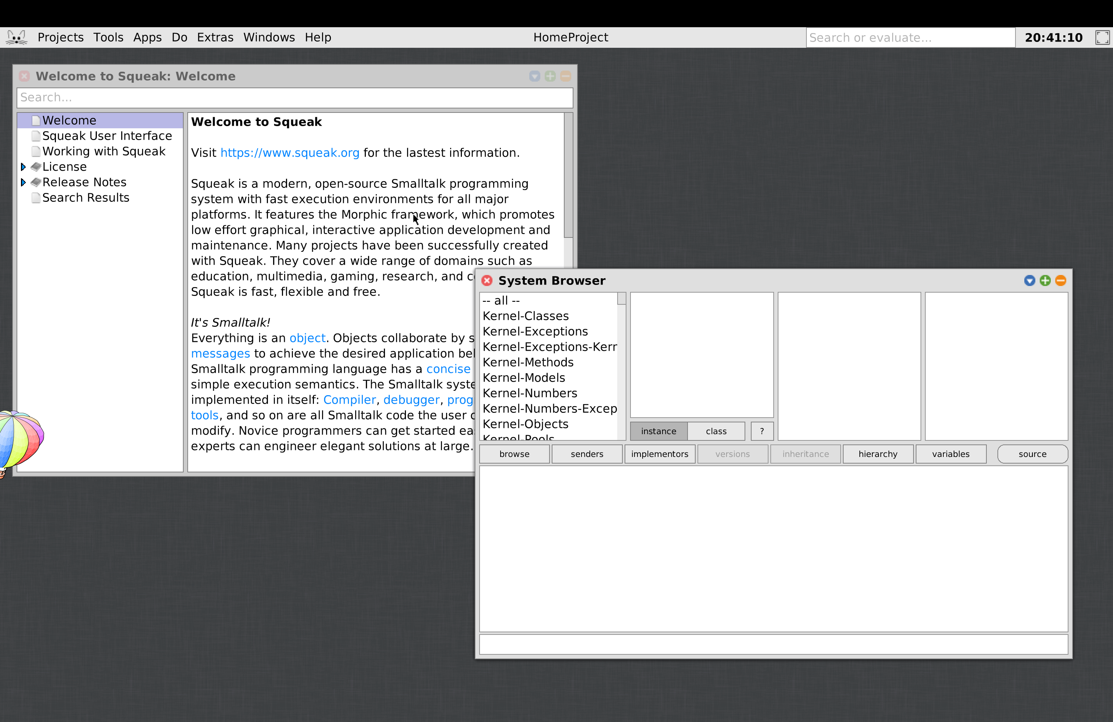
Task: Click the hierarchy button
Action: (878, 454)
